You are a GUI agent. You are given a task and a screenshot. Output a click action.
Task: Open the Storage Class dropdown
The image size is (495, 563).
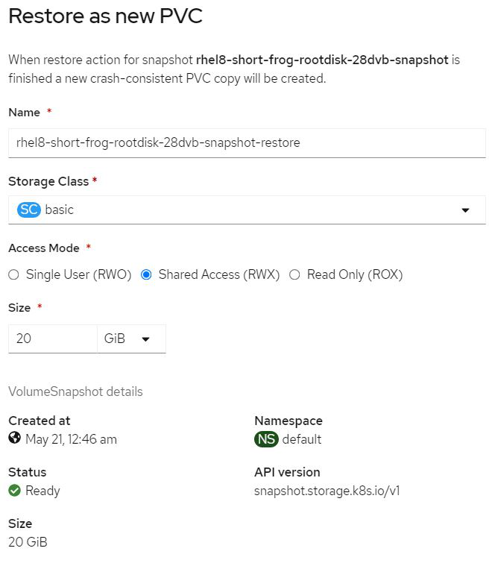click(246, 210)
